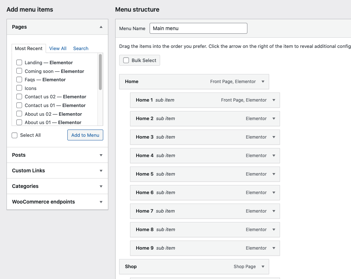
Task: Open Home 1 sub item options arrow
Action: click(x=274, y=100)
